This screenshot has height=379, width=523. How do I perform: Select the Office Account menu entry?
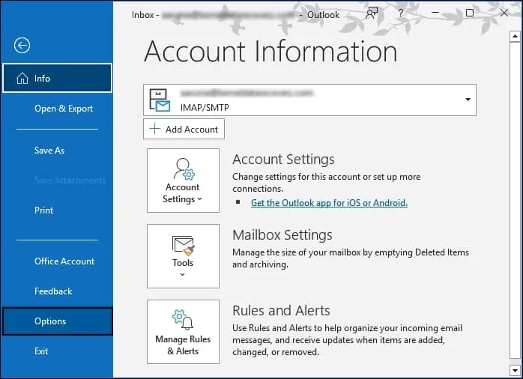click(x=64, y=261)
